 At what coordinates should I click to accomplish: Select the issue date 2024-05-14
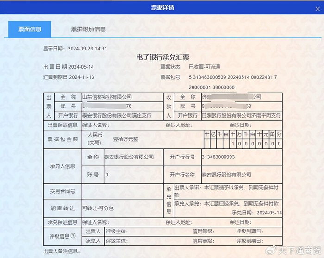[x=81, y=67]
